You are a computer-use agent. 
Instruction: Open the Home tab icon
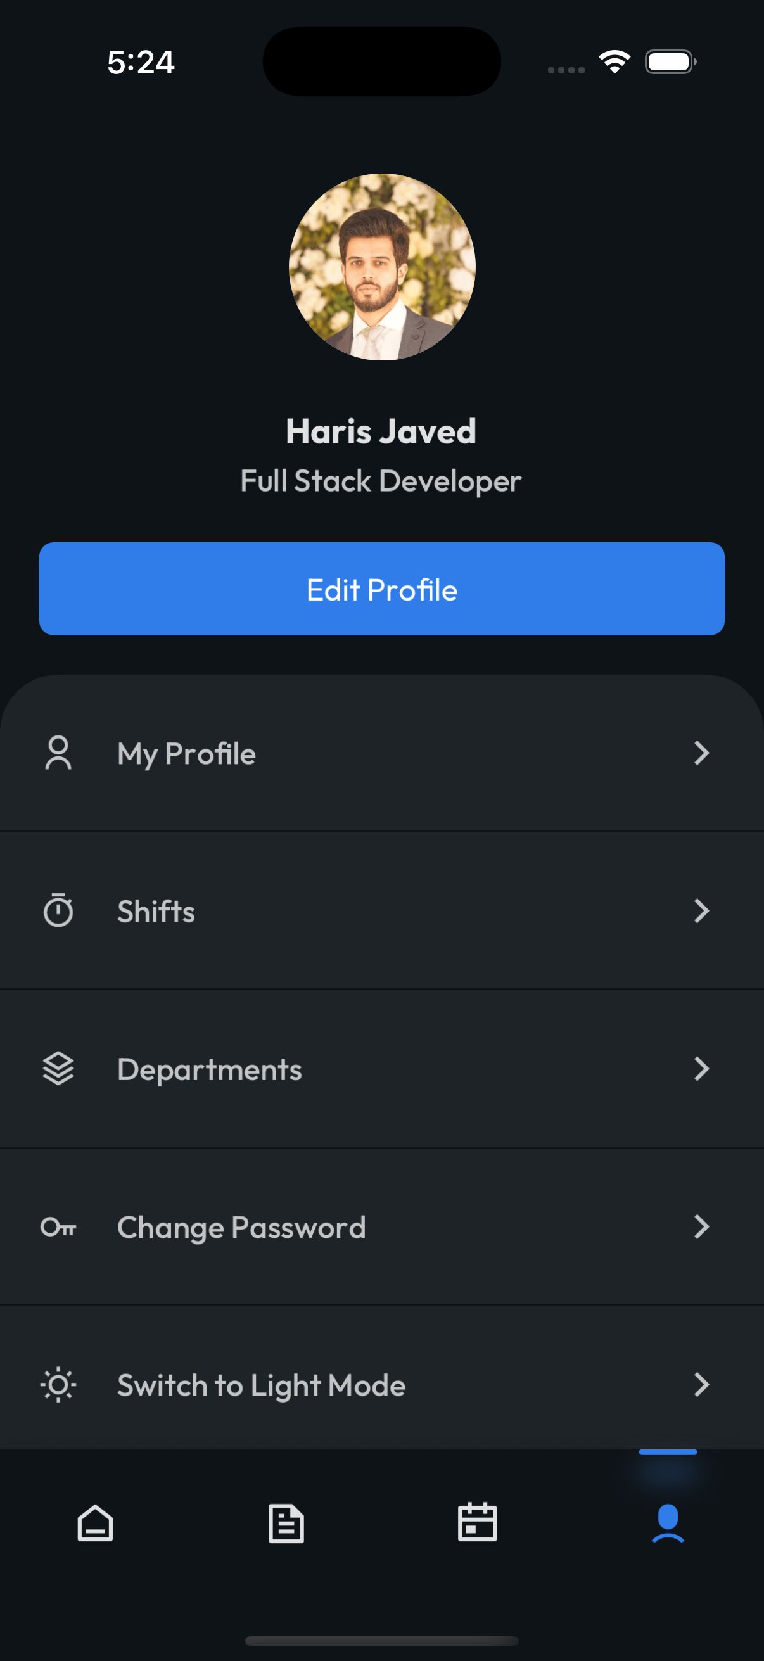(x=96, y=1523)
